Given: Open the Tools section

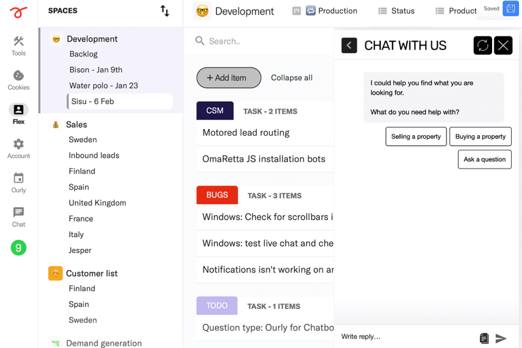Looking at the screenshot, I should click(x=18, y=46).
